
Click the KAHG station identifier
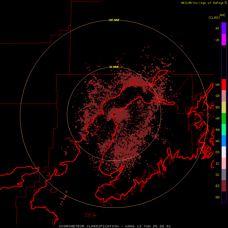(x=130, y=226)
